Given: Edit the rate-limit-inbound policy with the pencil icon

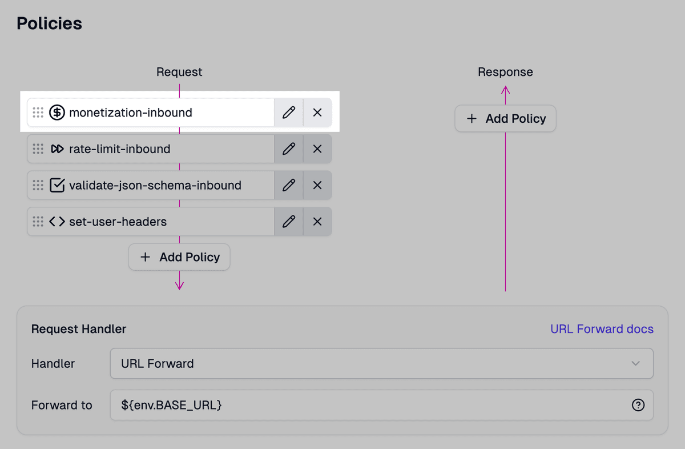Looking at the screenshot, I should [288, 149].
